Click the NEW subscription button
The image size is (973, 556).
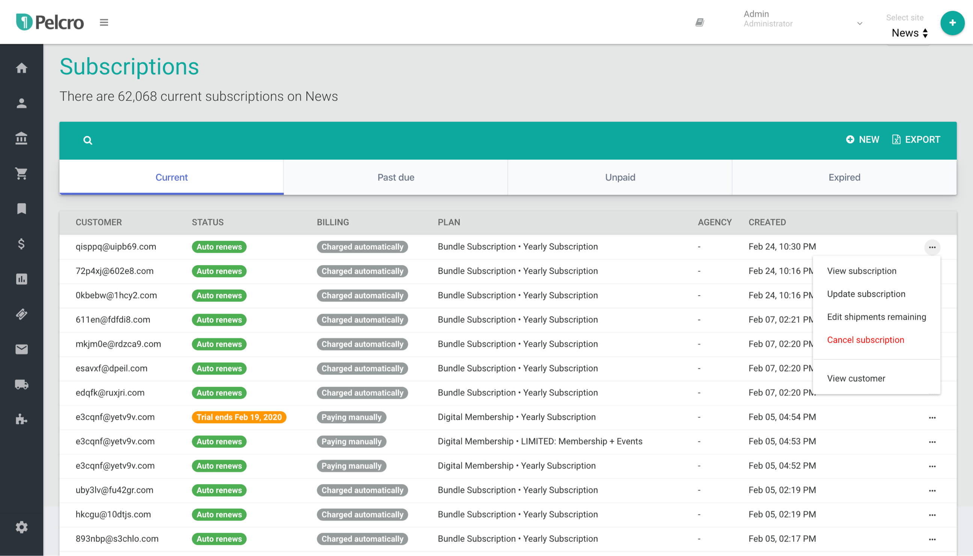coord(862,139)
